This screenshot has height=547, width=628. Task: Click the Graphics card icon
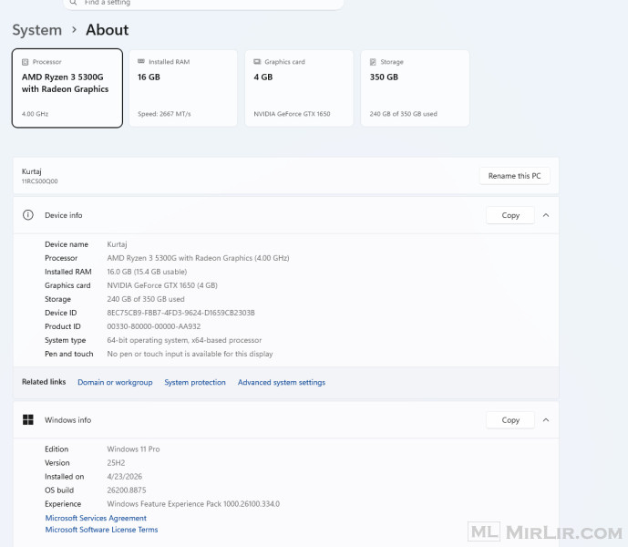pos(257,62)
